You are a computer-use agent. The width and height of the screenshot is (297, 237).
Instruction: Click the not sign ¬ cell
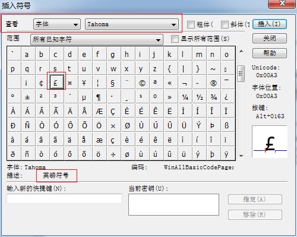(185, 82)
